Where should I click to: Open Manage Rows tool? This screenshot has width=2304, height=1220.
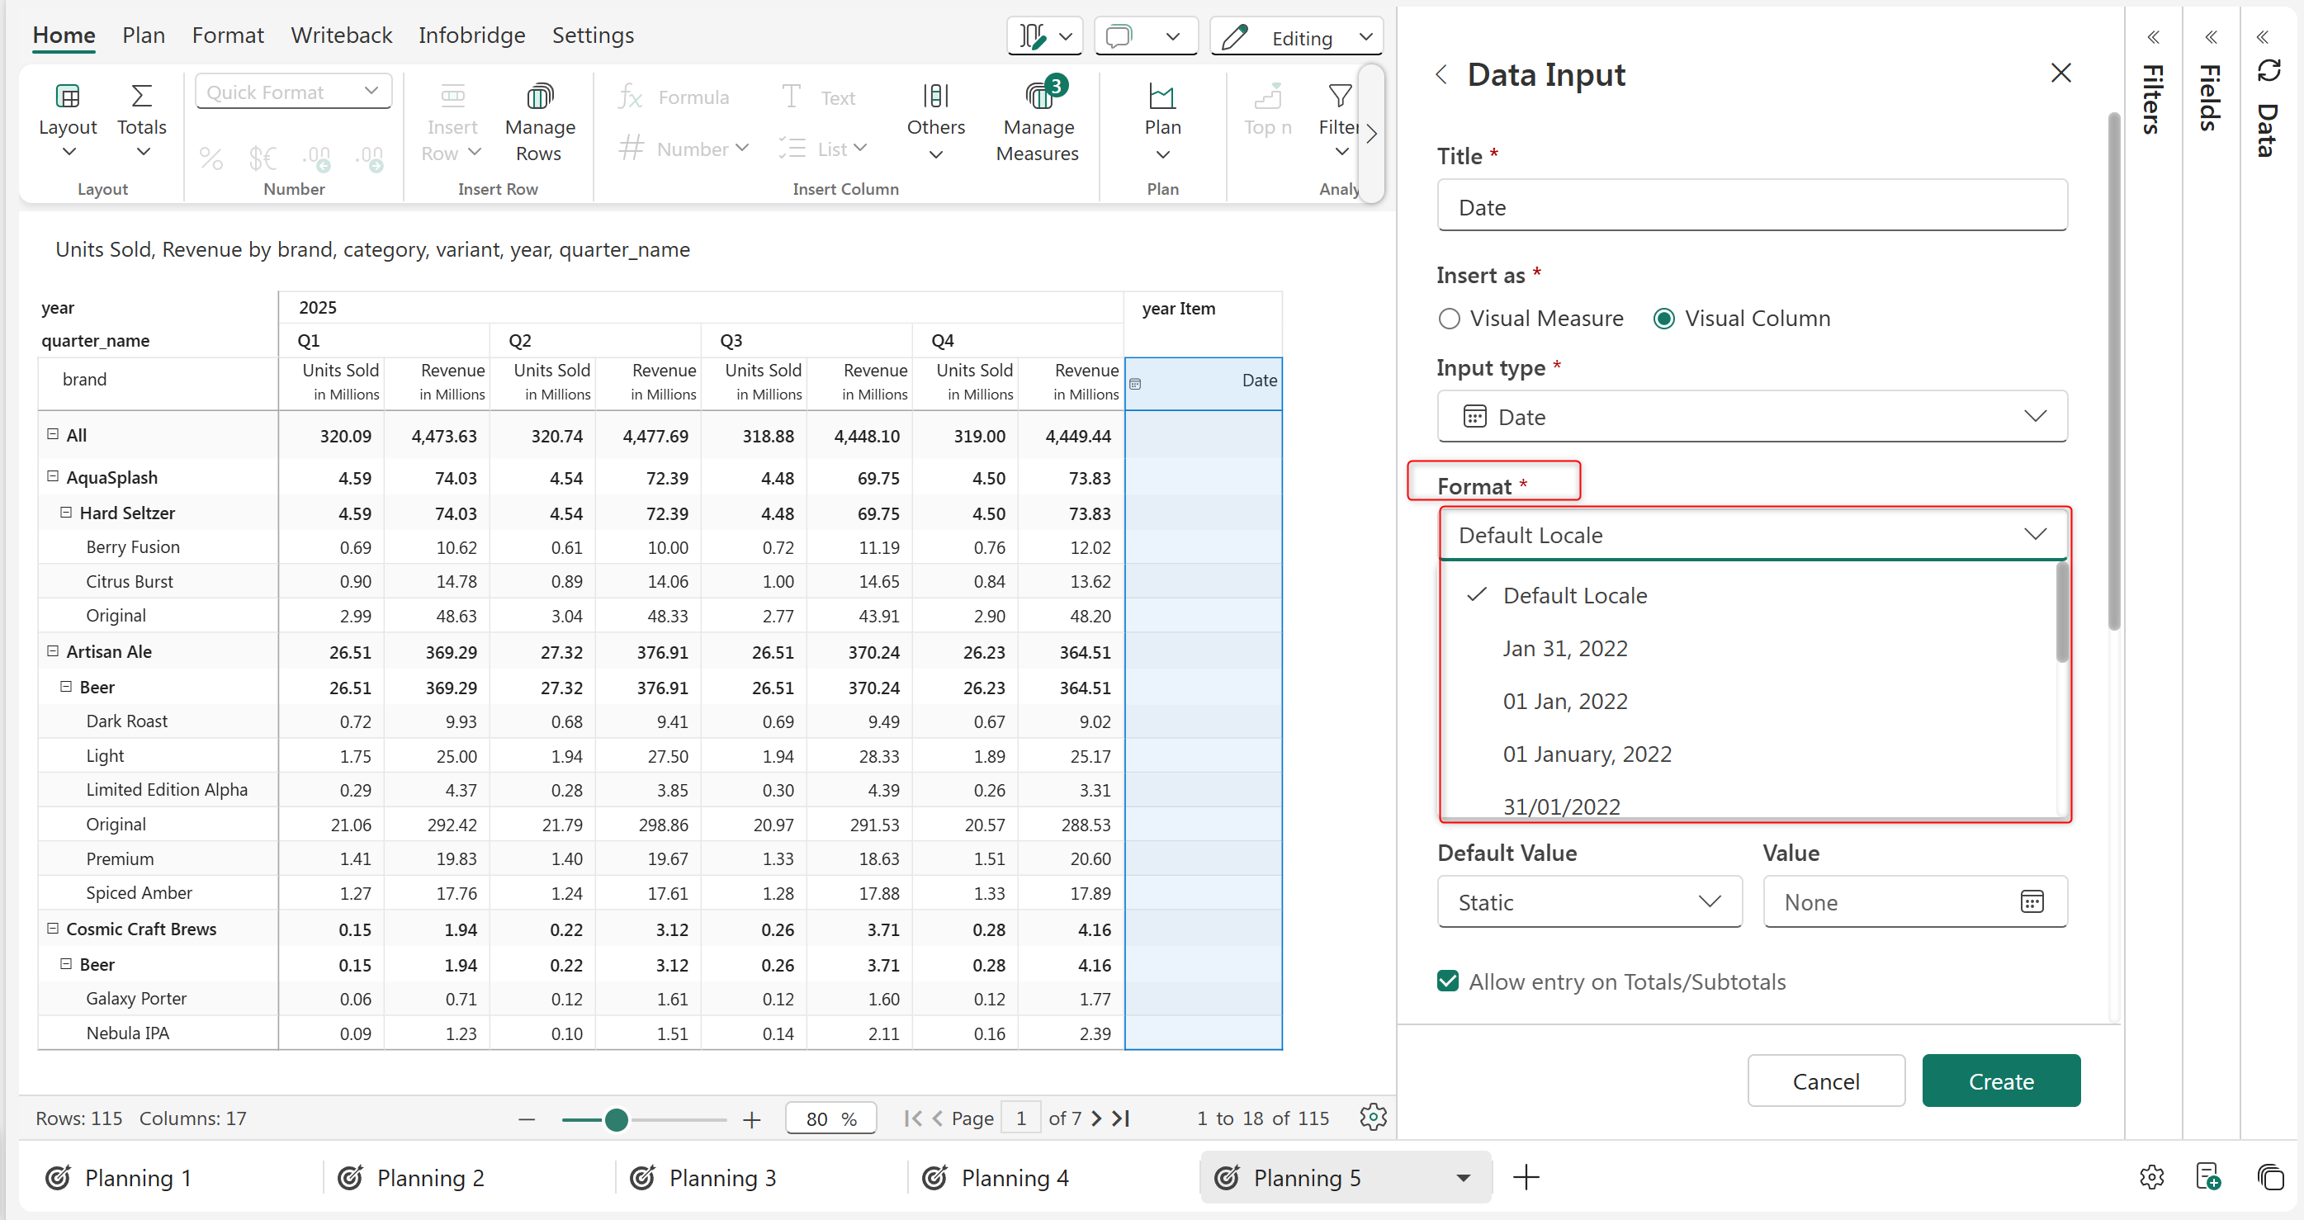click(x=539, y=96)
